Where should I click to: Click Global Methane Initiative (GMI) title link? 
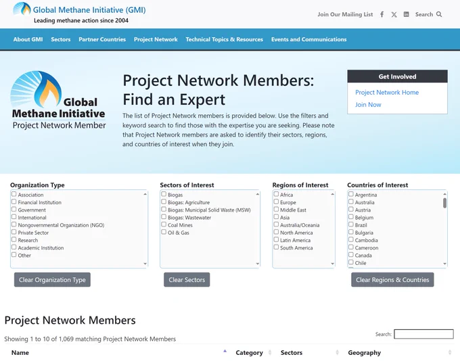[89, 10]
